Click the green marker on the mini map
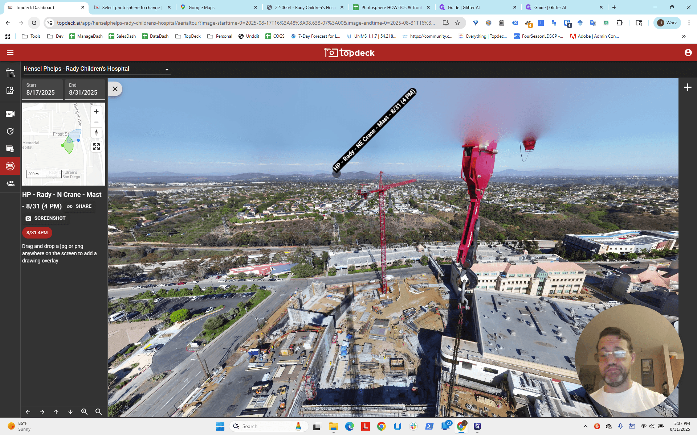Viewport: 697px width, 435px height. [62, 145]
